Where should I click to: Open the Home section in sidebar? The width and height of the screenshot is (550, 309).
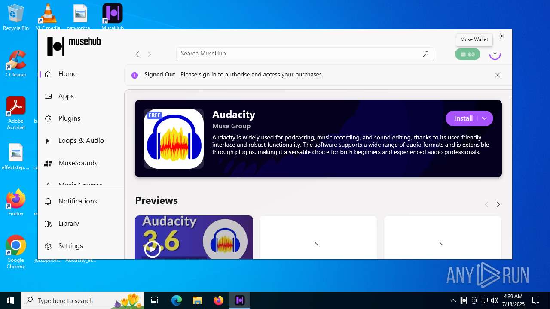tap(81, 74)
